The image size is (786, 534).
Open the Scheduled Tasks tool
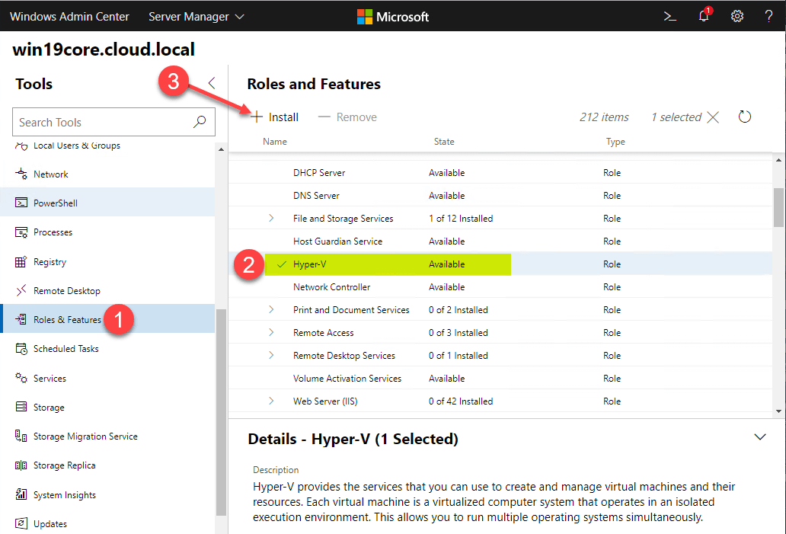[x=108, y=348]
